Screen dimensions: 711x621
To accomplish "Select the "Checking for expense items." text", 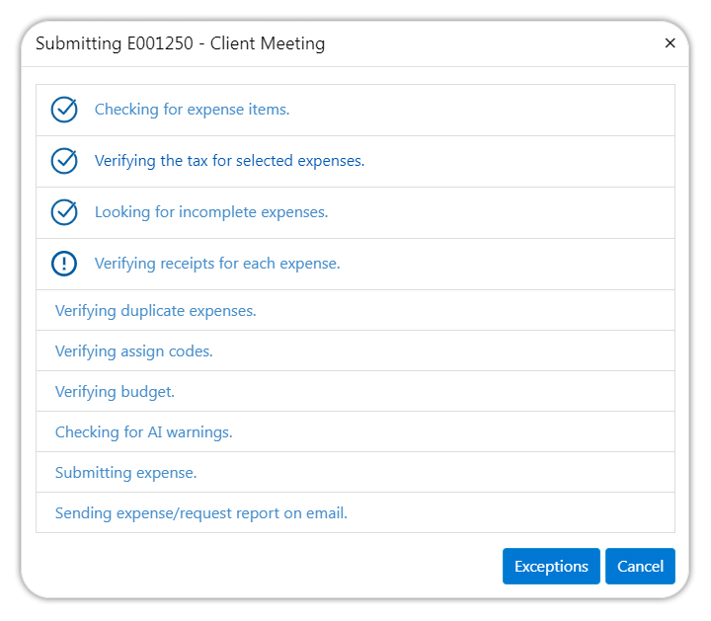I will click(x=192, y=110).
